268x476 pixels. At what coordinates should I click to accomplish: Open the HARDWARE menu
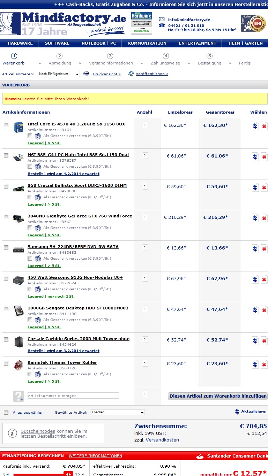20,43
